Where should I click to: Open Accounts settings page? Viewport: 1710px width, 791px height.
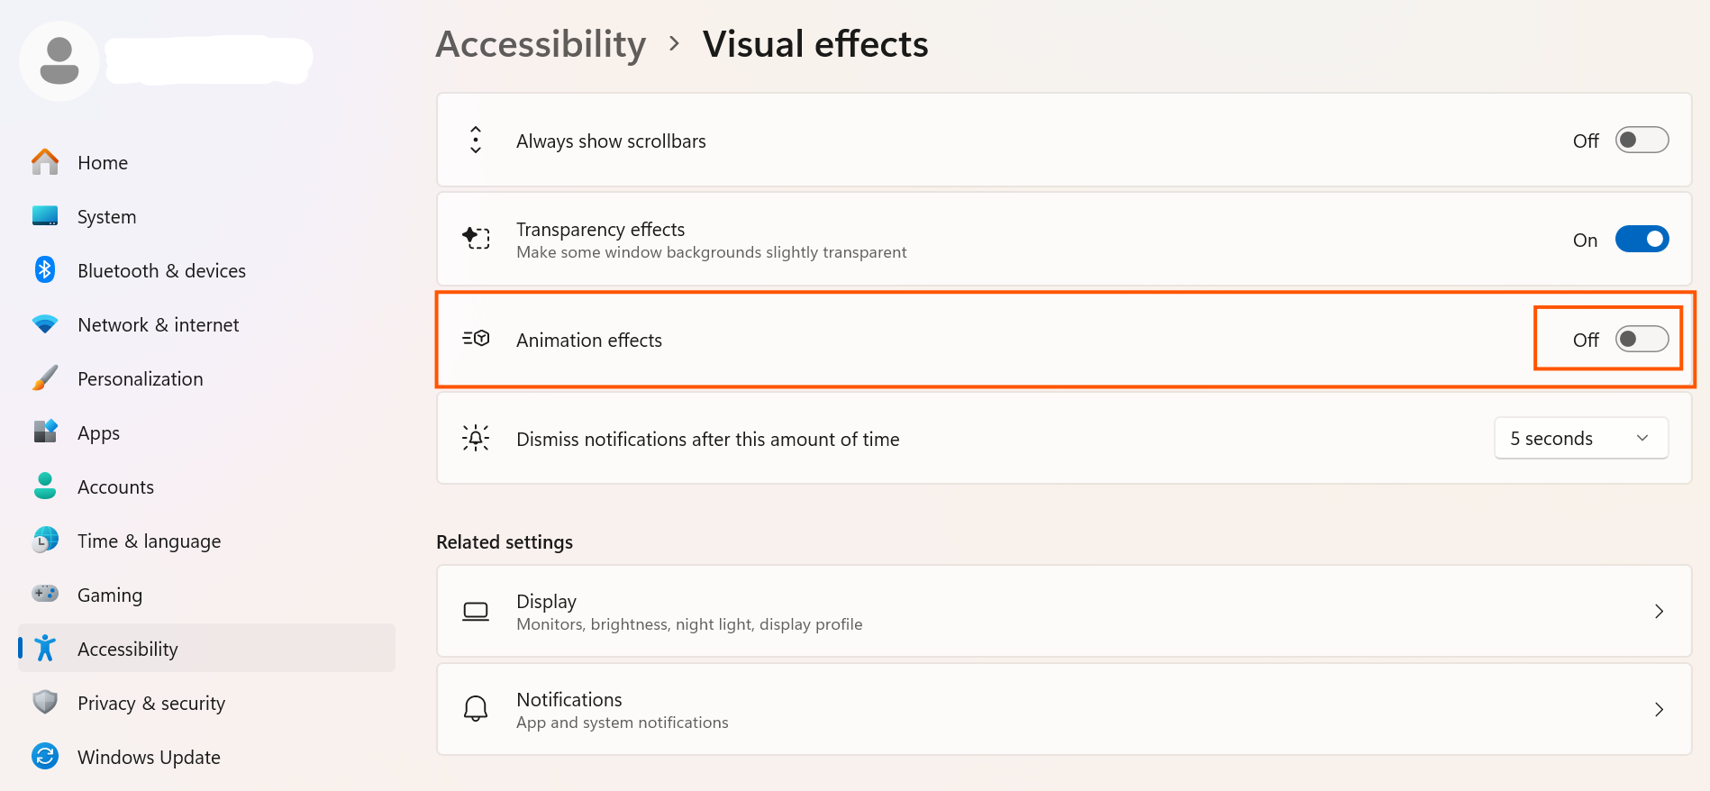click(115, 487)
